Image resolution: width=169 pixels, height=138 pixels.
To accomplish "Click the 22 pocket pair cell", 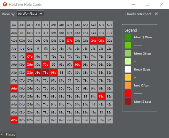I will 109,120.
